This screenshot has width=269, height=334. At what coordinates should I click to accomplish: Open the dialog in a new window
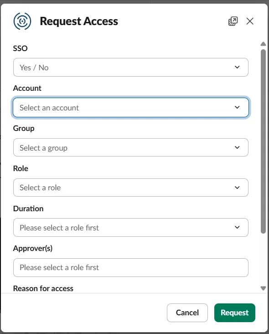(233, 21)
